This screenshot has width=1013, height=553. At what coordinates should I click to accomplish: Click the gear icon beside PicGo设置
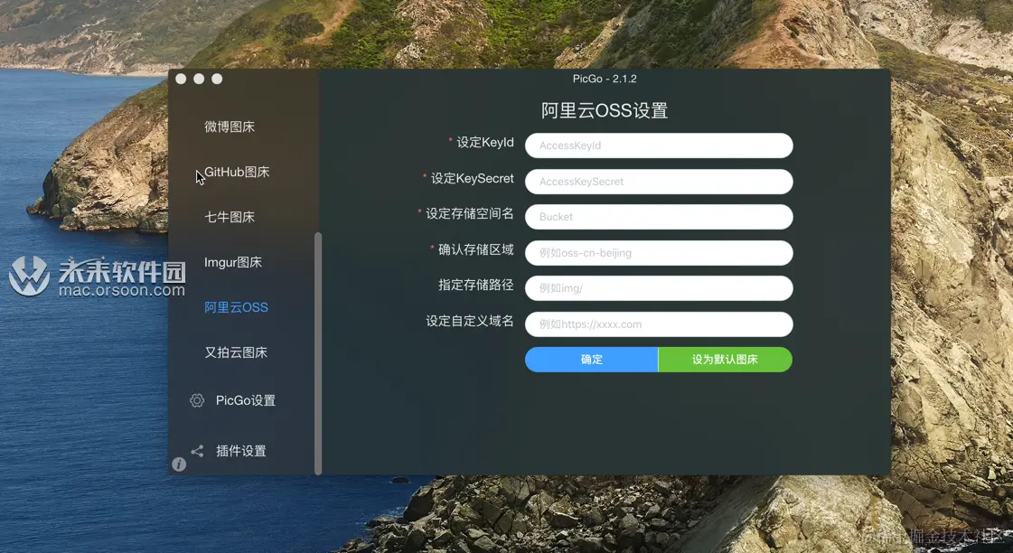(197, 400)
